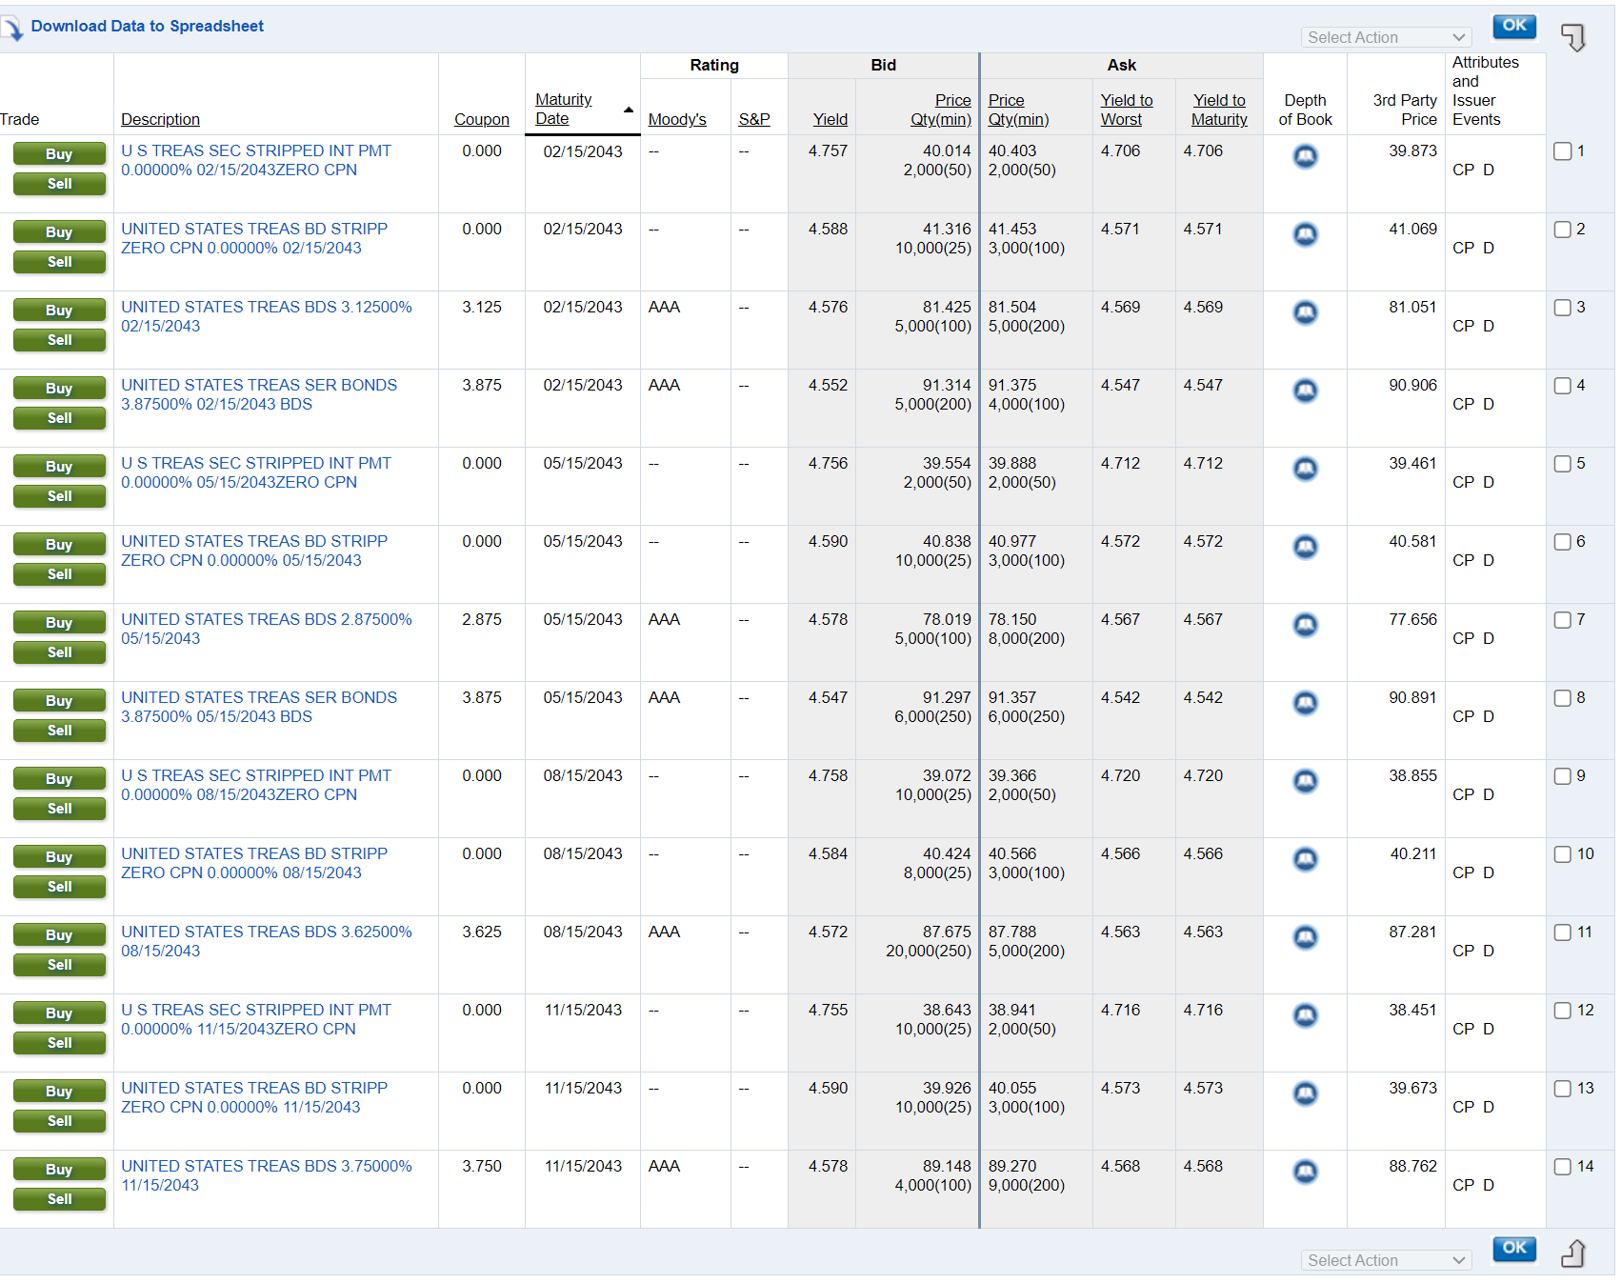
Task: Click the bottom-right up arrow icon
Action: 1573,1253
